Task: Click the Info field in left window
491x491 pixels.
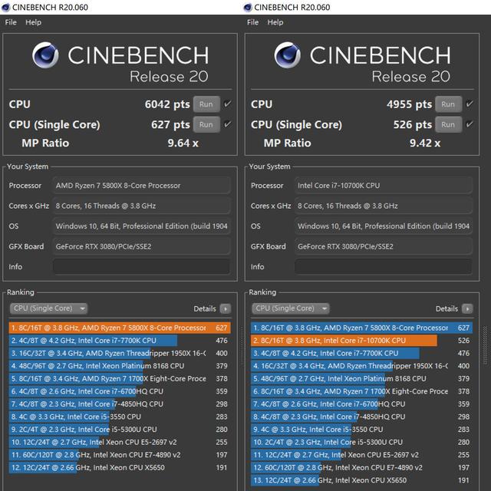Action: pos(141,267)
